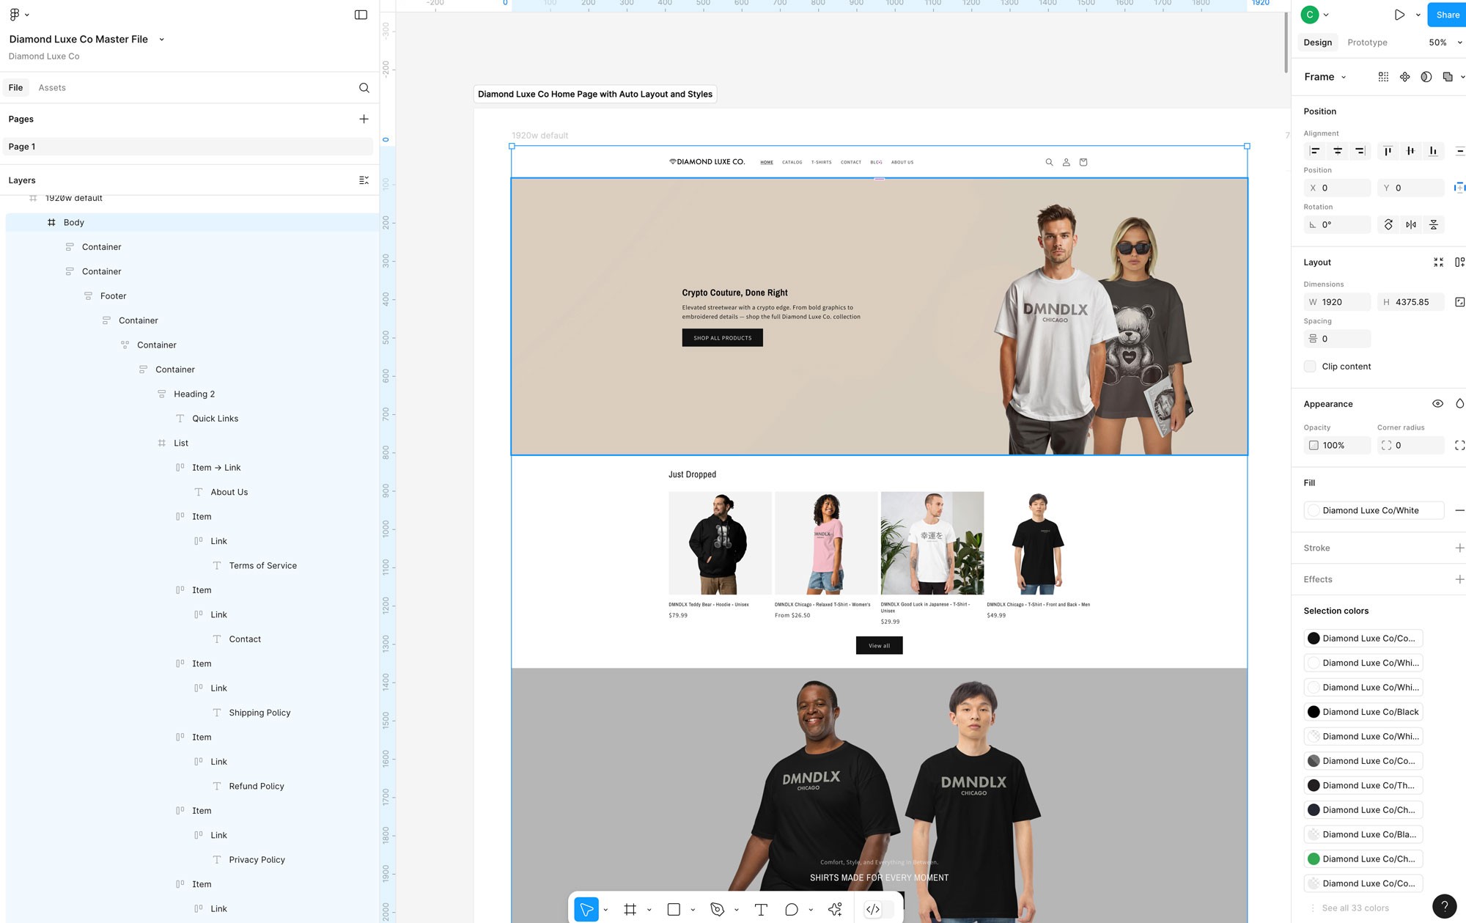This screenshot has height=923, width=1466.
Task: Switch to the Design tab
Action: pos(1317,43)
